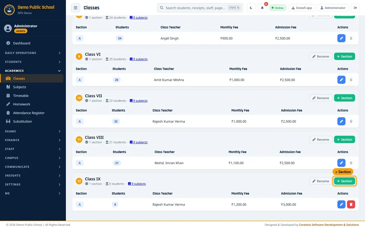Delete Class VI section A trash icon
This screenshot has height=228, width=365.
click(351, 80)
